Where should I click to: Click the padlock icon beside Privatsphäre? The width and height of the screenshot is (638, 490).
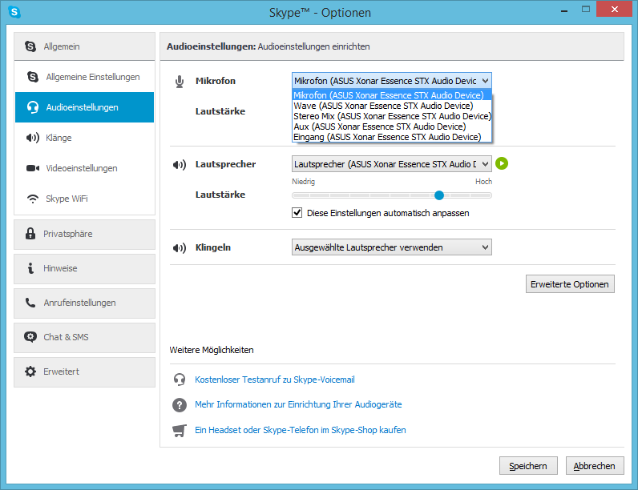[30, 234]
